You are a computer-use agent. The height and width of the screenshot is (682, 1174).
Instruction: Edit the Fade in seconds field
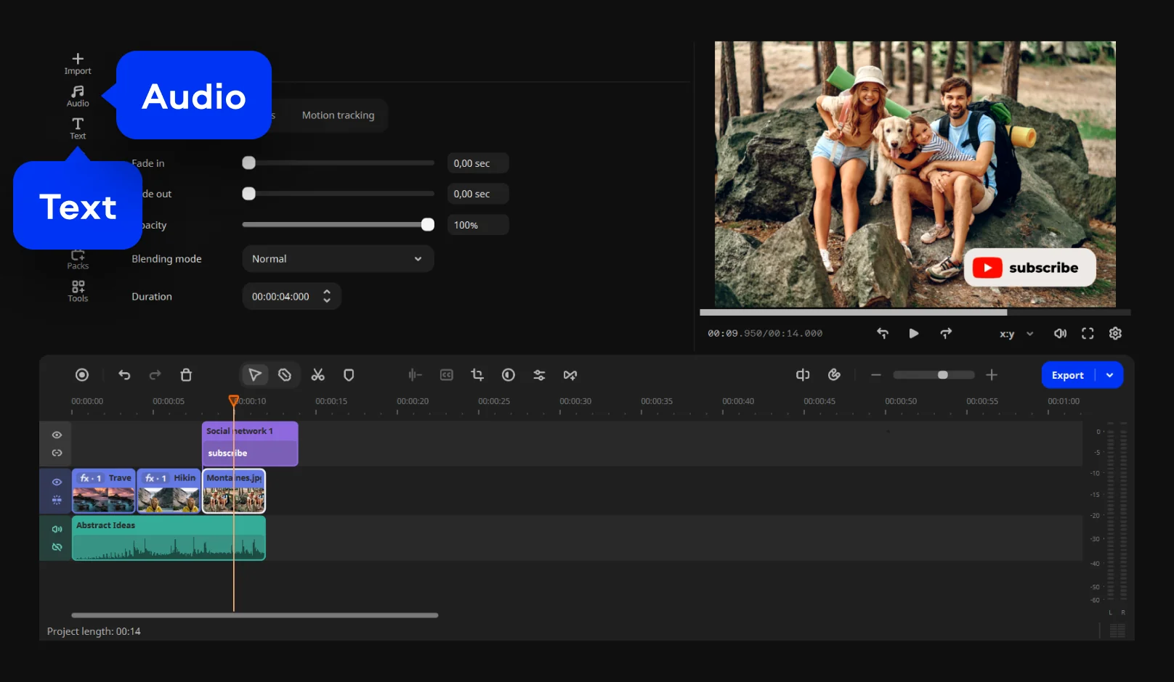pos(477,163)
